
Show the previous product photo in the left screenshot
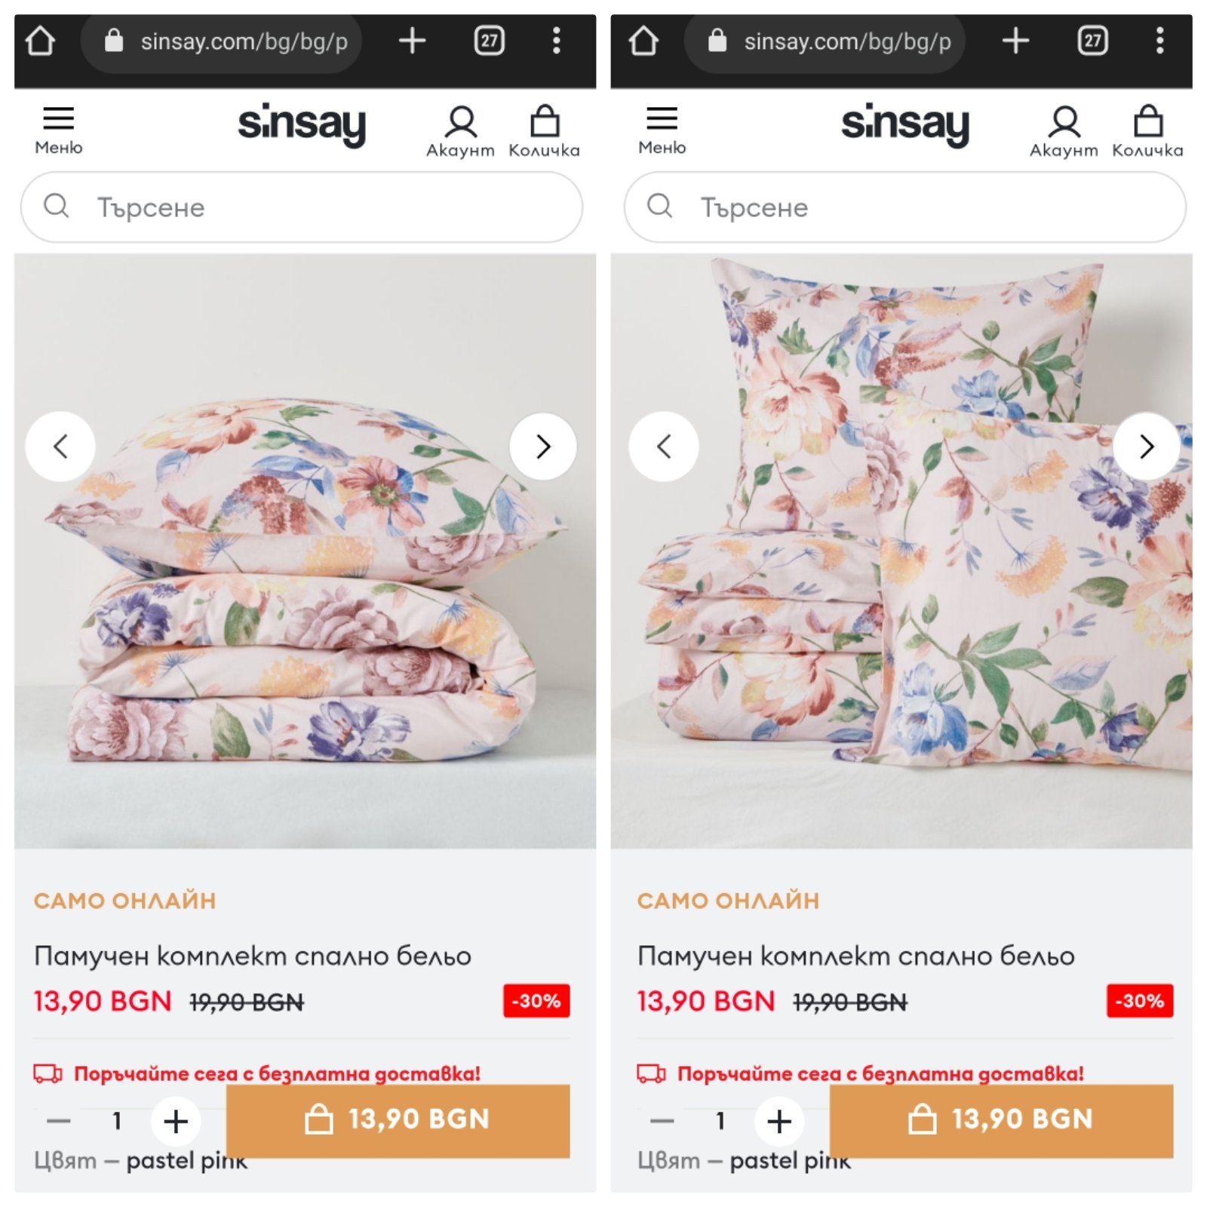pyautogui.click(x=60, y=447)
